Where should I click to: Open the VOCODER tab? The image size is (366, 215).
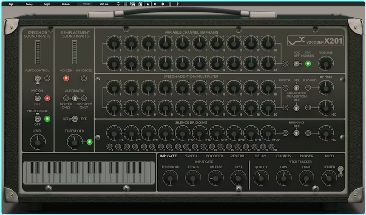pyautogui.click(x=214, y=156)
